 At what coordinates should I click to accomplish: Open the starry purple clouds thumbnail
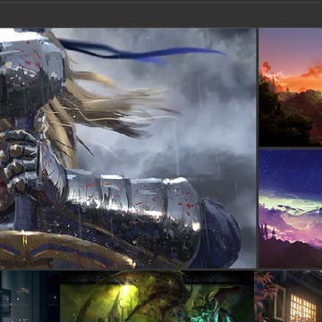[291, 208]
